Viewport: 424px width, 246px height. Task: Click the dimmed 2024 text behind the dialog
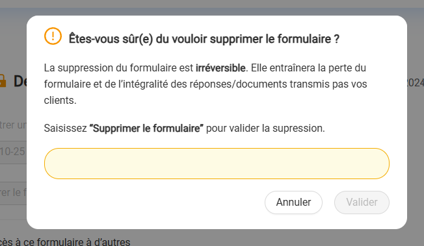(416, 83)
